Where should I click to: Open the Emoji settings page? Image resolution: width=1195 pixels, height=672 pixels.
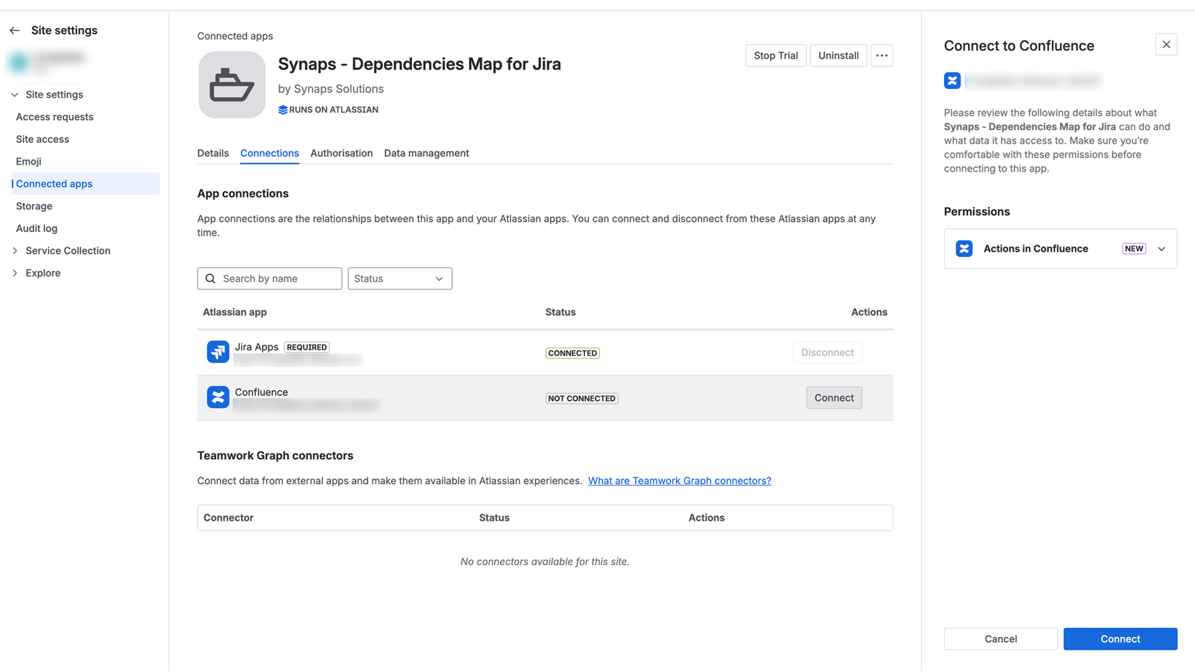pos(29,162)
